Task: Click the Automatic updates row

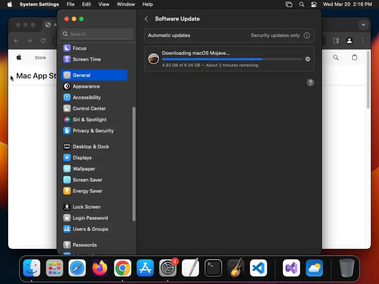Action: [x=229, y=35]
